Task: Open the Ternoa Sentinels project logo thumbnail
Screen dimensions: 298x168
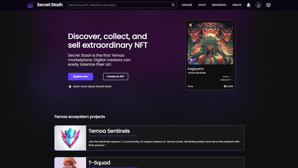Action: coord(70,138)
